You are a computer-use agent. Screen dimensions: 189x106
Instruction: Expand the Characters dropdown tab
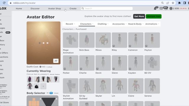87,24
